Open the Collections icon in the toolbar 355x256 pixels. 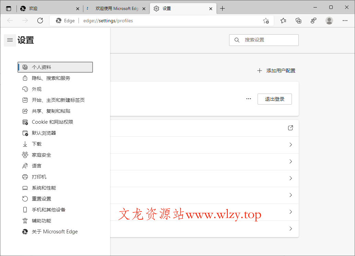(x=298, y=21)
